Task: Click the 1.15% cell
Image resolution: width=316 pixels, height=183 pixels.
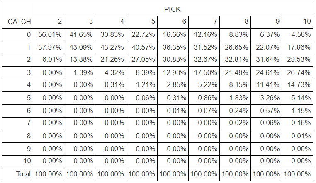Action: point(297,111)
